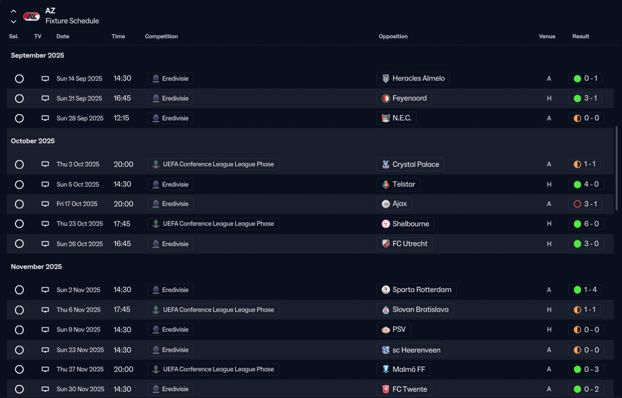Open the Slovan Bratislava club link
The height and width of the screenshot is (398, 622).
click(x=415, y=310)
